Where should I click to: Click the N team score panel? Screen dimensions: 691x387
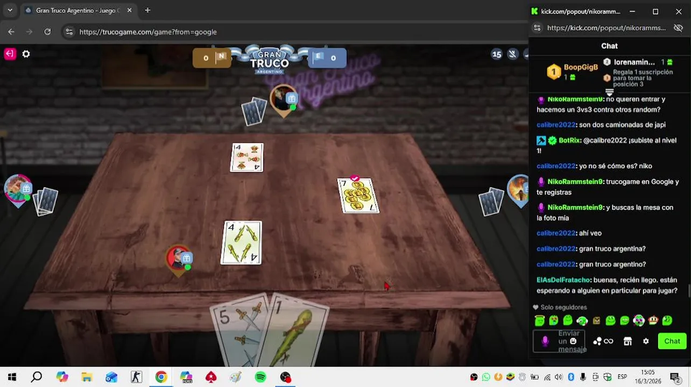coord(212,58)
